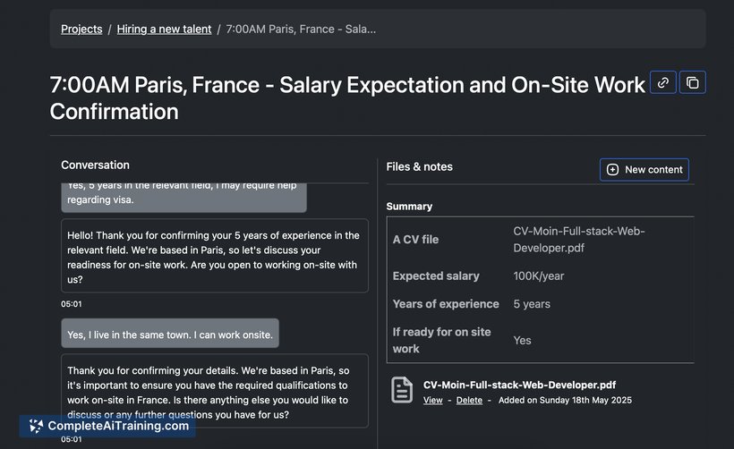Open the Projects breadcrumb link
This screenshot has height=449, width=734.
point(81,29)
